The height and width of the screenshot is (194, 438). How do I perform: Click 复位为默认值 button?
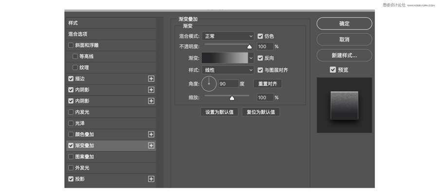pyautogui.click(x=261, y=112)
